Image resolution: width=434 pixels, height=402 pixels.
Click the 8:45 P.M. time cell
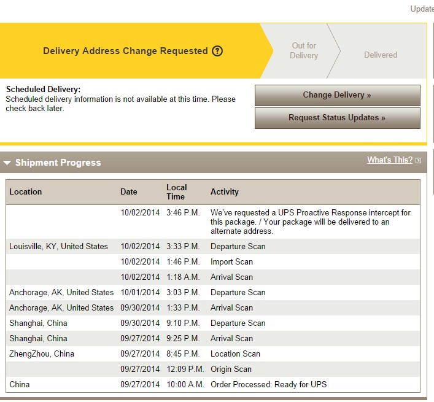[x=183, y=354]
